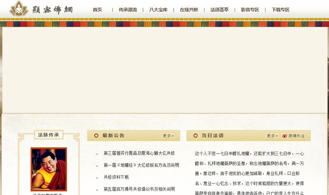Open 法语荟萃 section from navigation
329x195 pixels.
click(219, 10)
